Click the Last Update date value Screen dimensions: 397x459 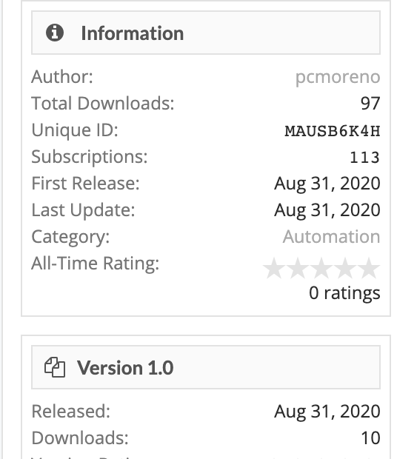[327, 210]
